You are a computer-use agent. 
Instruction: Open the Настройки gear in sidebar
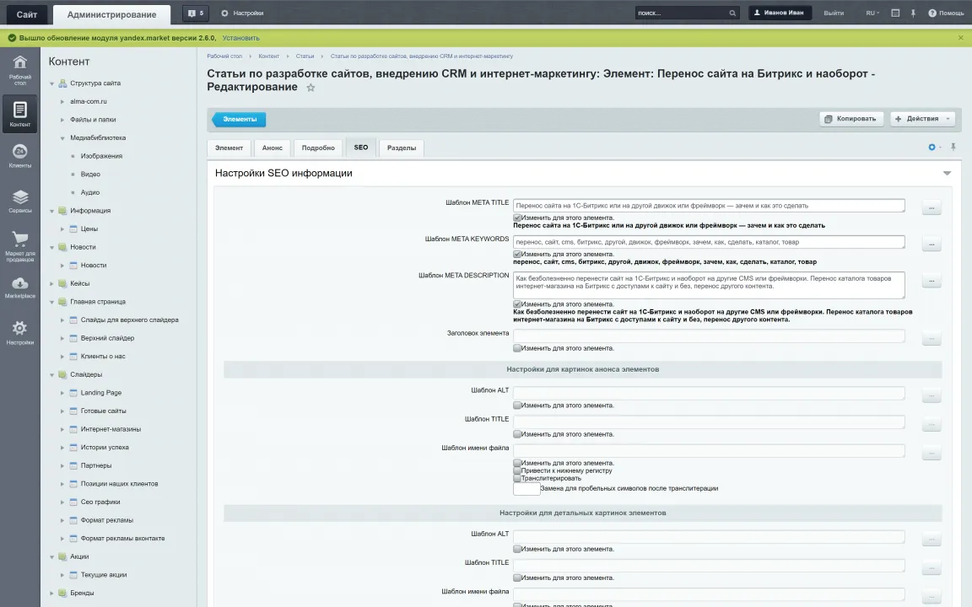pyautogui.click(x=20, y=333)
